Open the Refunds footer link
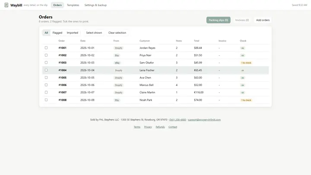Viewport: 311px width, 175px height. 160,127
